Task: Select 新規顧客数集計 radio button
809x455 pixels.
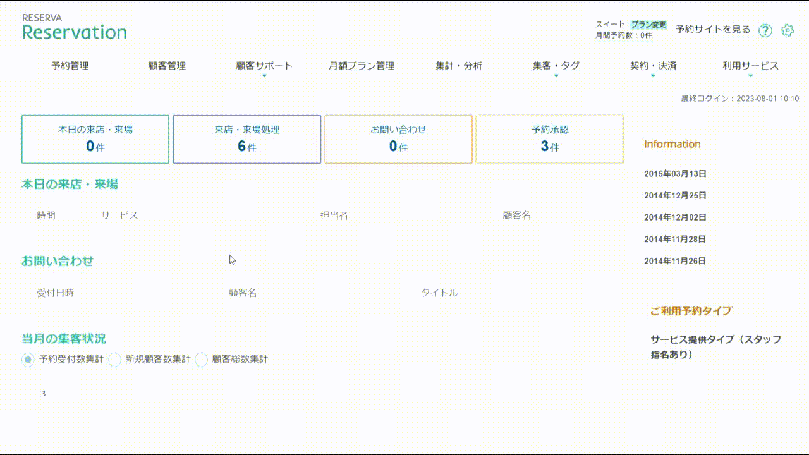Action: pyautogui.click(x=114, y=360)
